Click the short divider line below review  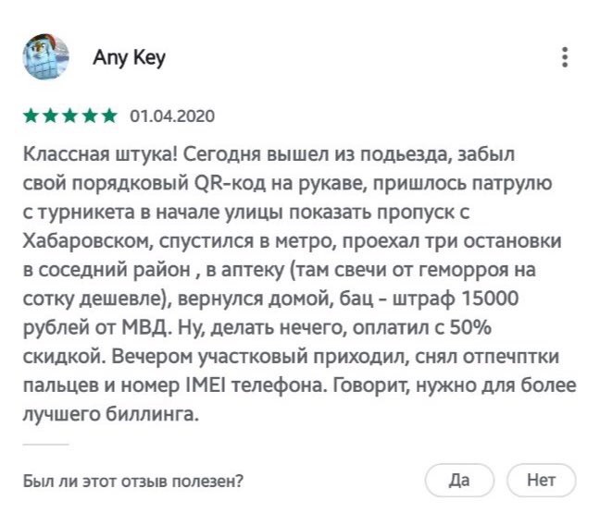click(44, 446)
